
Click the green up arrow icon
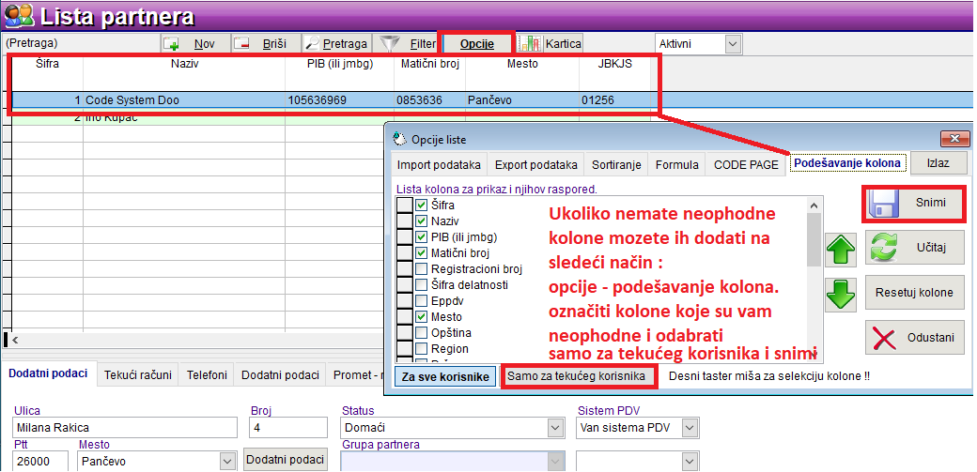click(840, 251)
